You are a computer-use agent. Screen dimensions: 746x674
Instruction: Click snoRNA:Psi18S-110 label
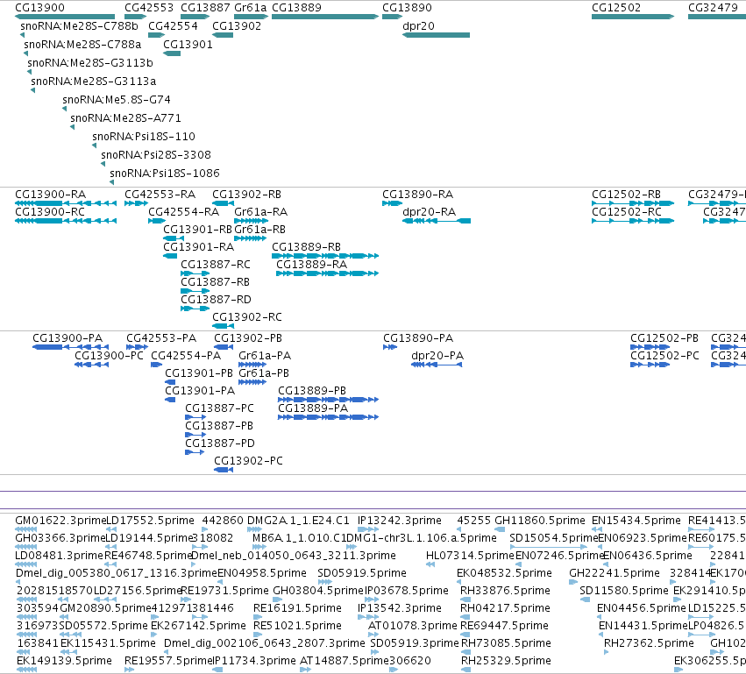pyautogui.click(x=144, y=137)
